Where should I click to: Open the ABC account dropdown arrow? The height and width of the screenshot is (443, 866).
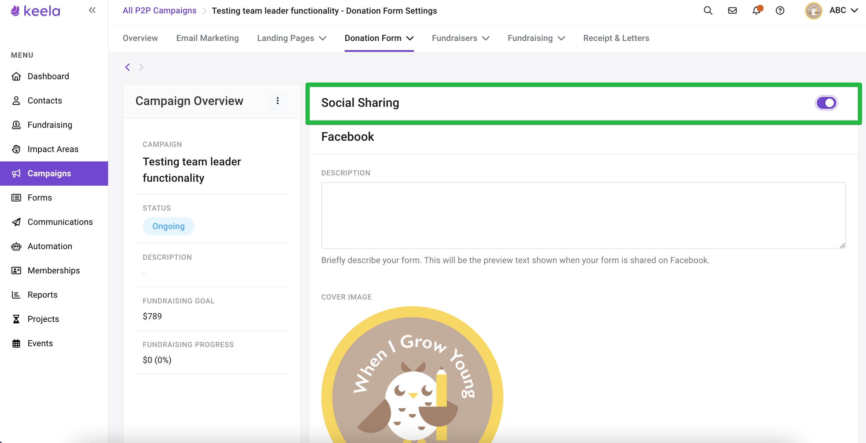(x=854, y=10)
